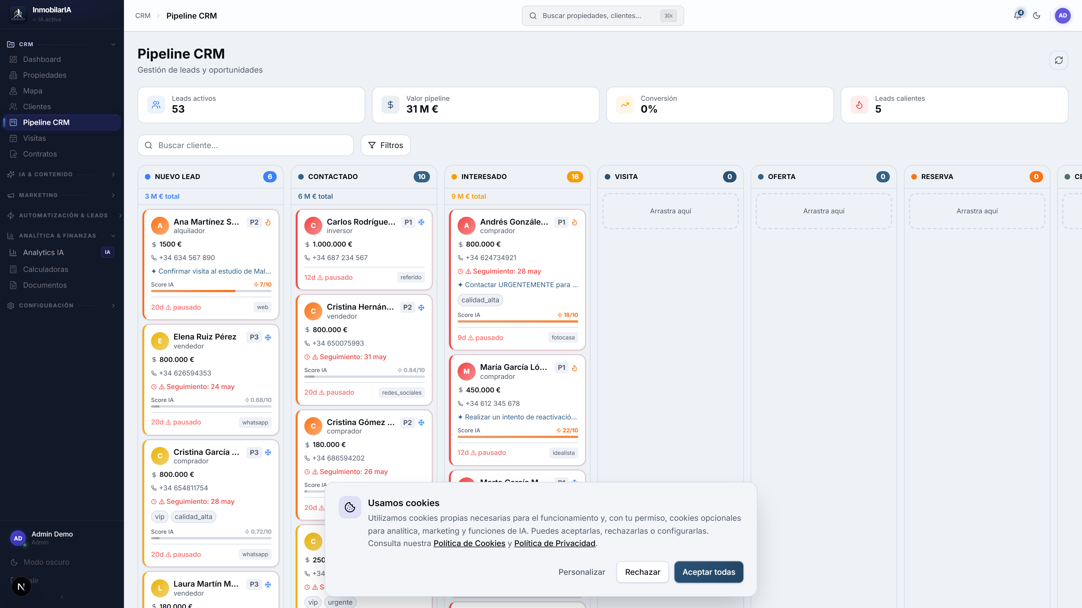Toggle dark mode moon icon in header
Image resolution: width=1082 pixels, height=608 pixels.
pos(1037,15)
